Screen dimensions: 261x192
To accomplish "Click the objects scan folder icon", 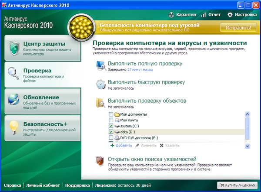I will coord(101,103).
